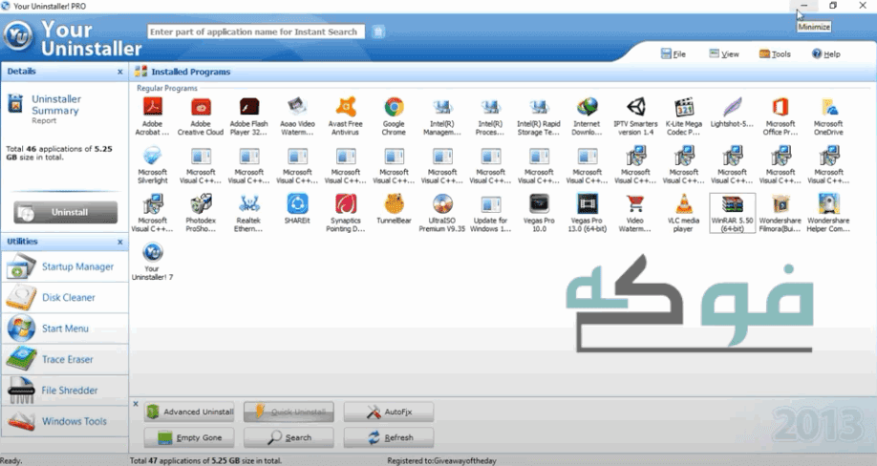Viewport: 877px width, 466px height.
Task: Click the Instant Search input field
Action: (x=256, y=32)
